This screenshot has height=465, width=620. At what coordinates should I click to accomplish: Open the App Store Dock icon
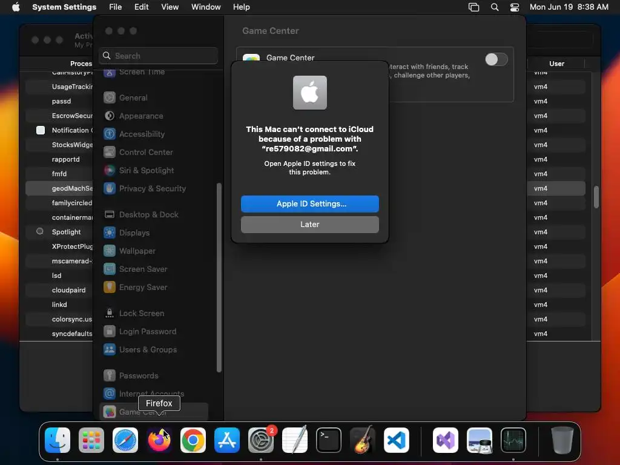click(227, 440)
